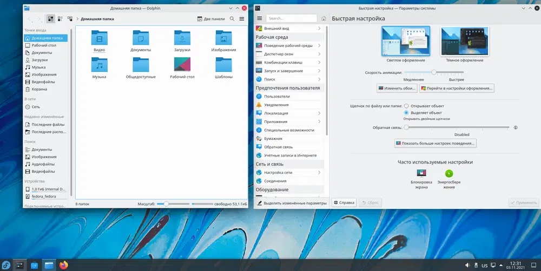
Task: Select Светлое оформление theme thumbnail
Action: [406, 41]
